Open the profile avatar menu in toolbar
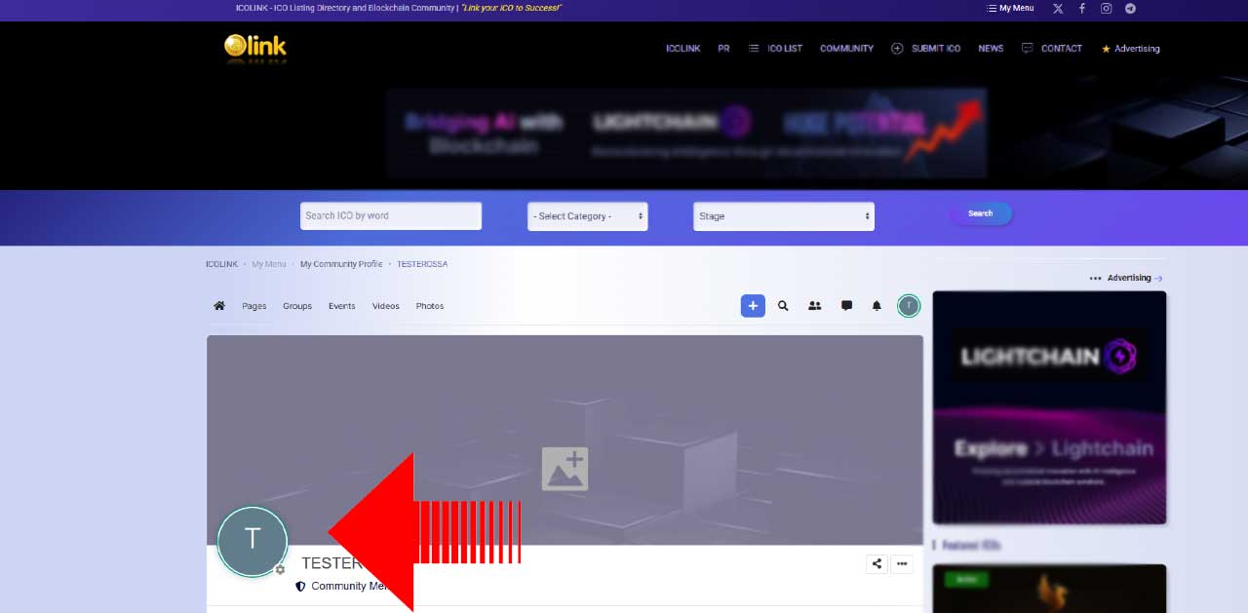 click(x=908, y=305)
